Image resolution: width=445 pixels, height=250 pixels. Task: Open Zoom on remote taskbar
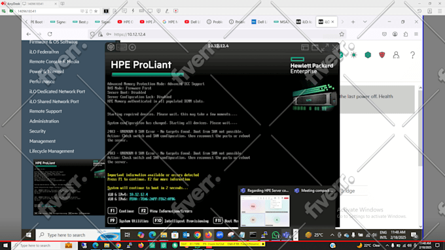coord(220,235)
